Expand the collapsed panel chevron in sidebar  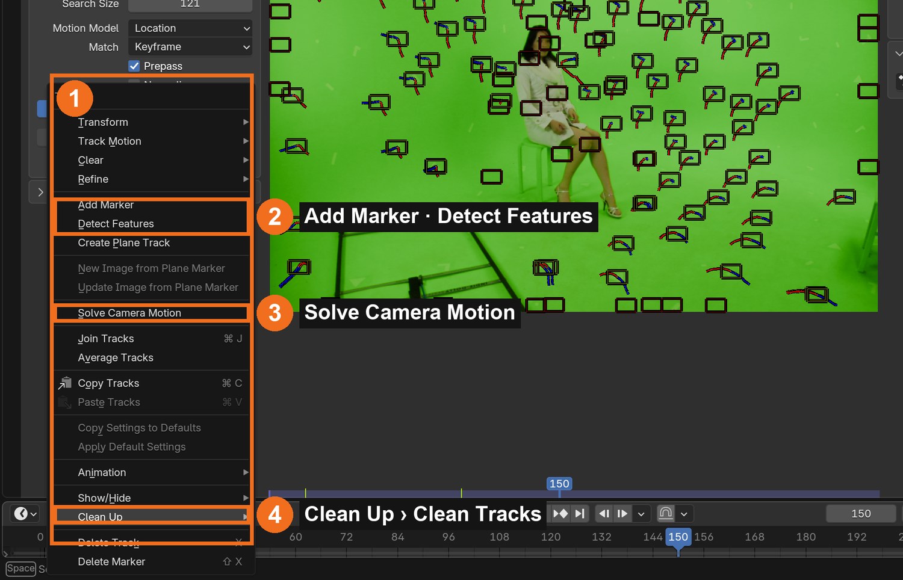tap(40, 192)
